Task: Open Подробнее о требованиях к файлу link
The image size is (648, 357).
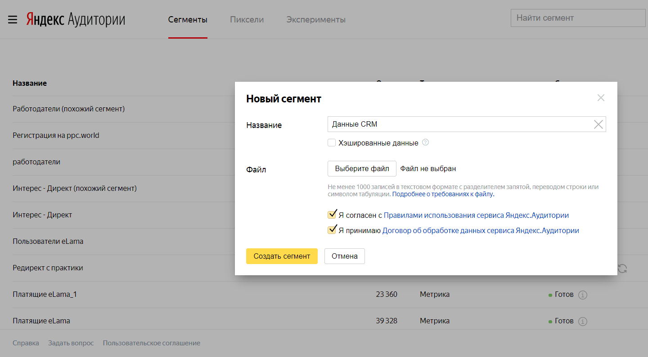Action: pos(443,194)
